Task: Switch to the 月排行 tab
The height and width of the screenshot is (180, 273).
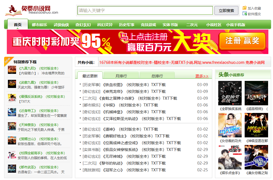Action: coord(121,76)
